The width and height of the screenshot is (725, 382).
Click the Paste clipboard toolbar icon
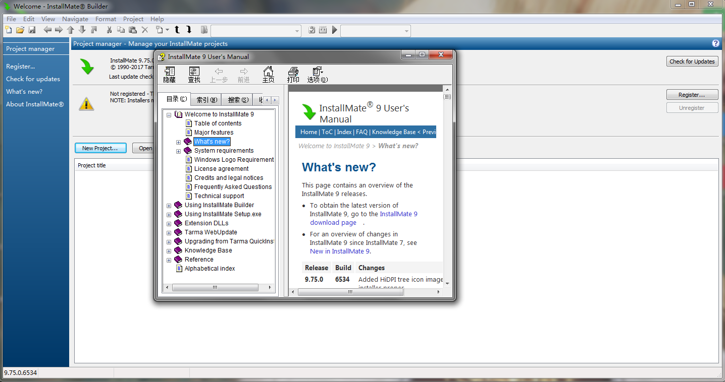pos(132,30)
